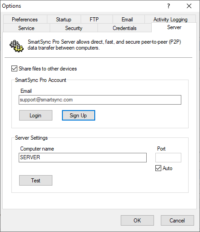
Task: Click the Sign Up button
Action: pyautogui.click(x=78, y=116)
